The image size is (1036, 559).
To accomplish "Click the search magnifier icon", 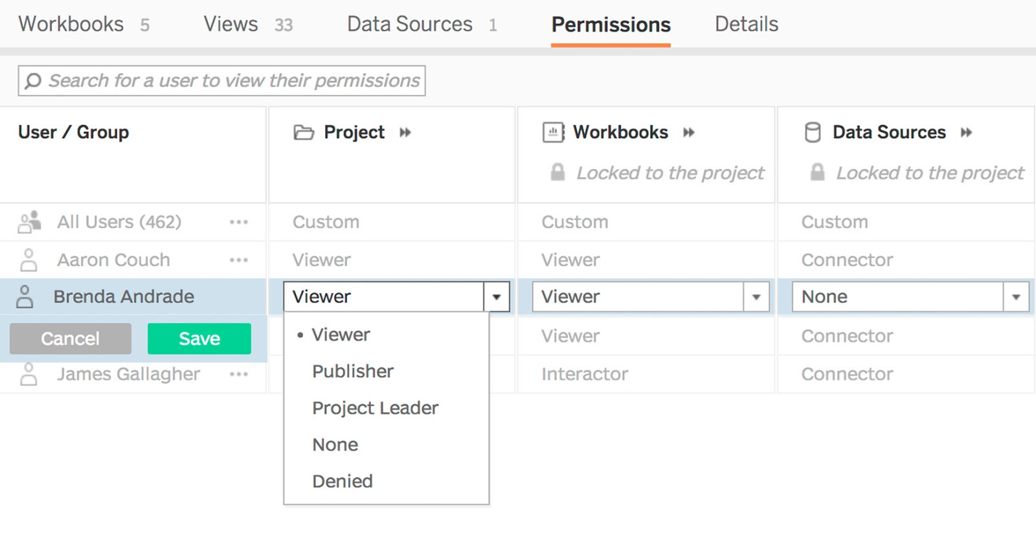I will pos(32,80).
